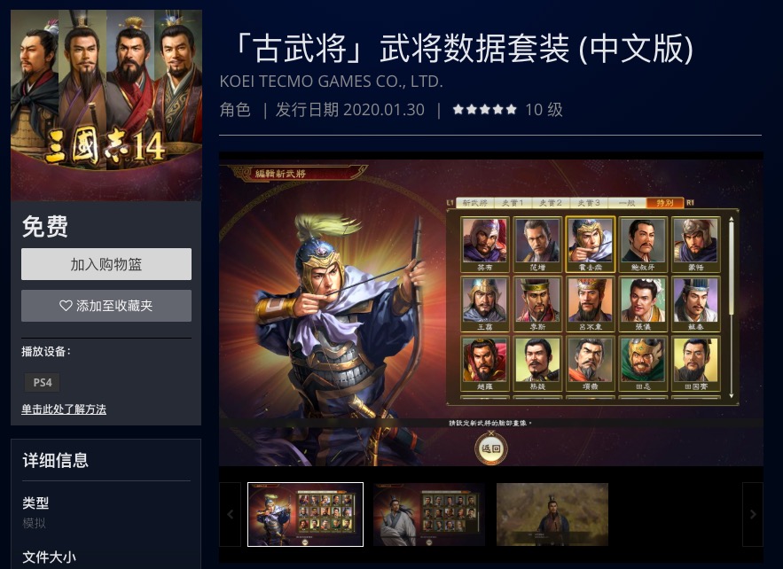This screenshot has width=783, height=569.
Task: Switch to the 新武将 tab
Action: click(x=474, y=203)
